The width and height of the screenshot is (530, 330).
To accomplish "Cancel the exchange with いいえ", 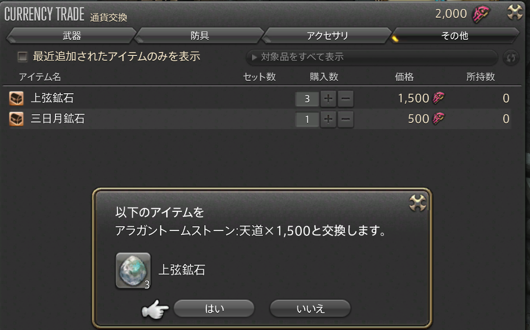I will coord(310,308).
